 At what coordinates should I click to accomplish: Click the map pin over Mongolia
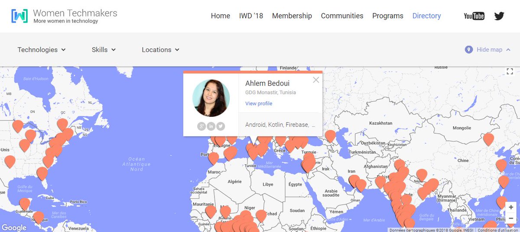[488, 139]
